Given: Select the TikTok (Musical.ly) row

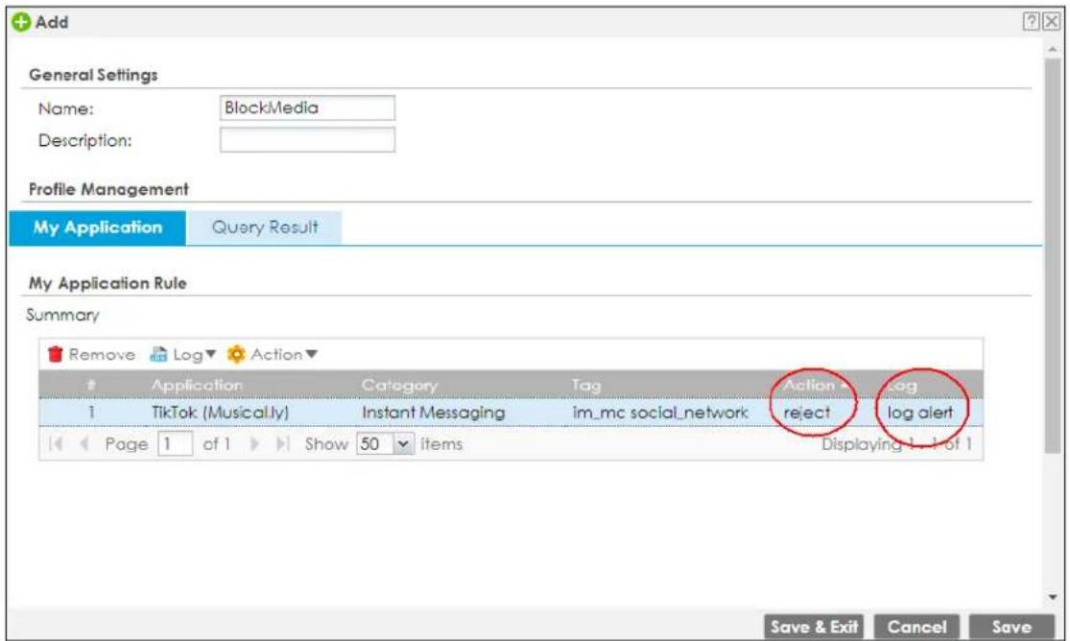Looking at the screenshot, I should pyautogui.click(x=511, y=413).
